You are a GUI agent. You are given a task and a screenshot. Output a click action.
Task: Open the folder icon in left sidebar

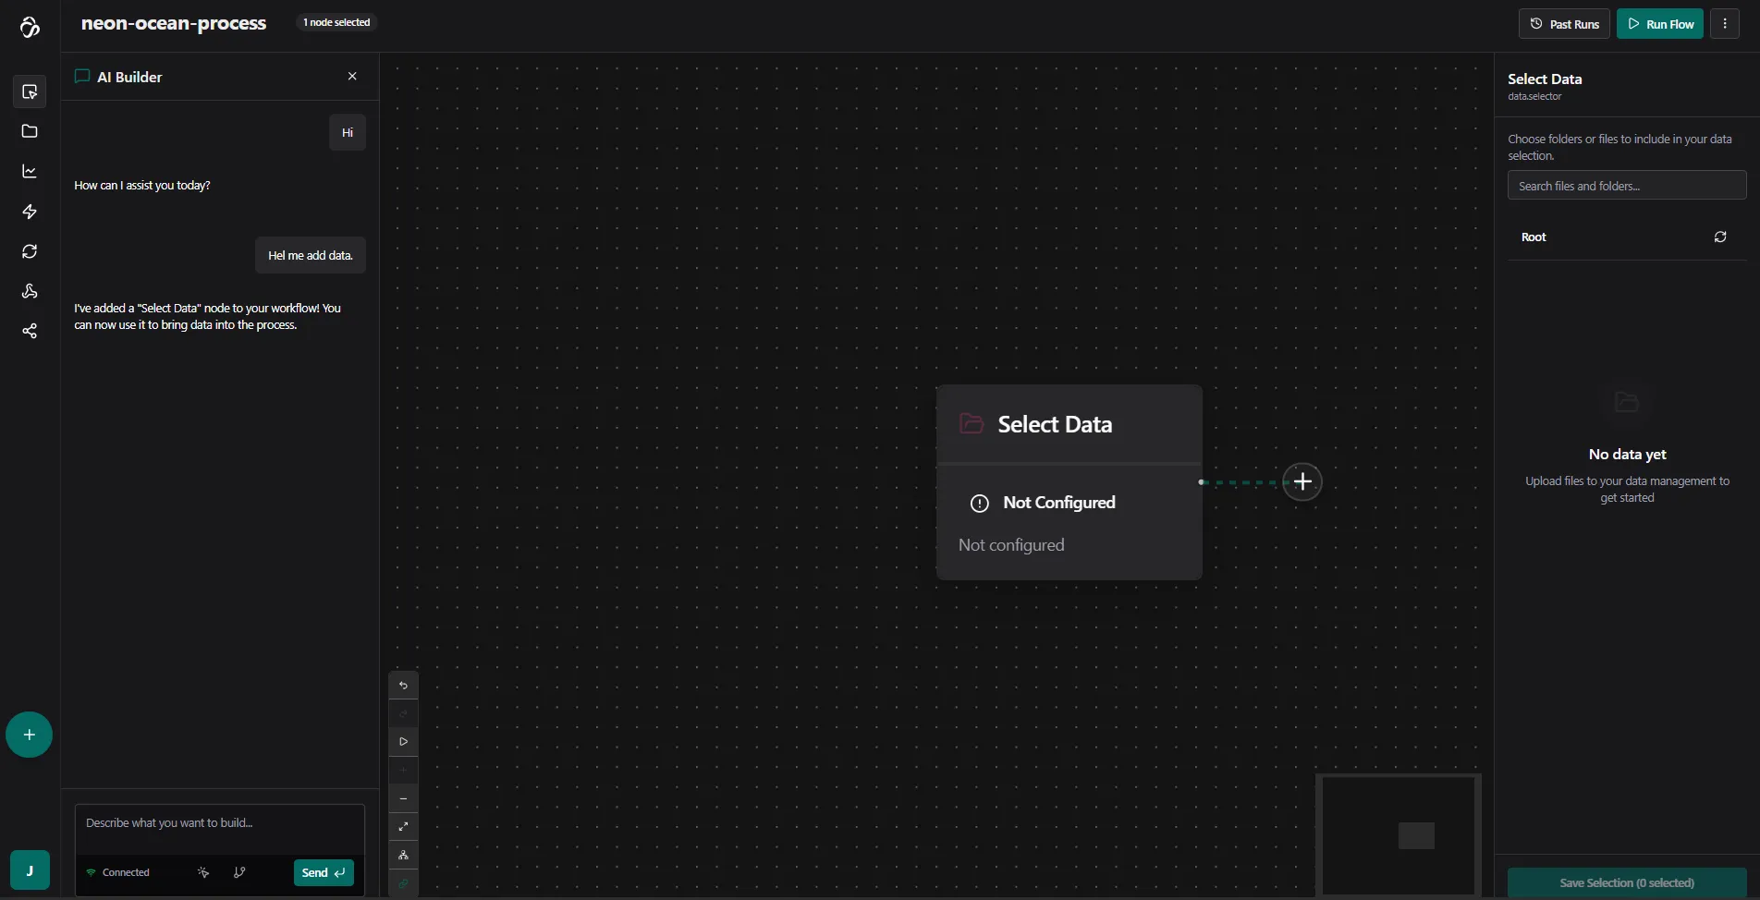tap(30, 131)
